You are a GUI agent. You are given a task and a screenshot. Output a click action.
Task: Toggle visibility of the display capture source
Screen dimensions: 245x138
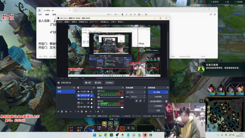pos(88,107)
